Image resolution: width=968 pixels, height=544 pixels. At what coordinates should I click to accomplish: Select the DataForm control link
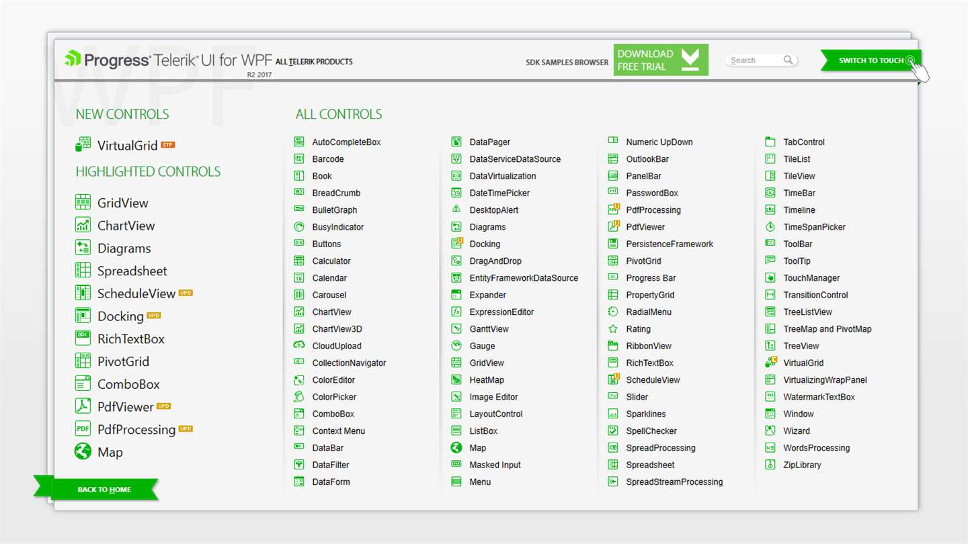pyautogui.click(x=331, y=482)
